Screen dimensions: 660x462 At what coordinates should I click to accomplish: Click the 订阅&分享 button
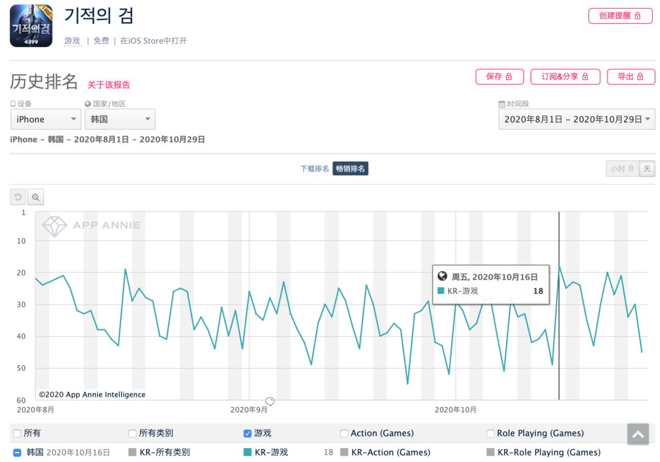pos(565,76)
